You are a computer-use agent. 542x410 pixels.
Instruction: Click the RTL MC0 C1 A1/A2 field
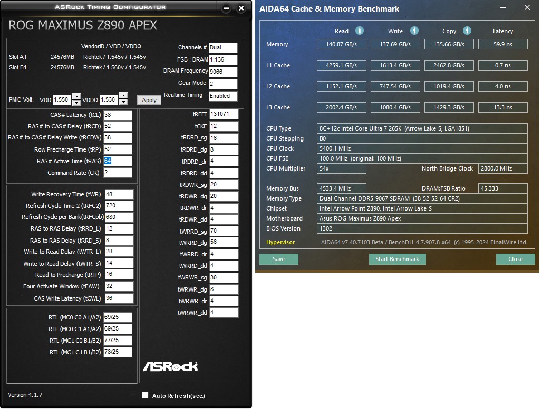point(118,329)
